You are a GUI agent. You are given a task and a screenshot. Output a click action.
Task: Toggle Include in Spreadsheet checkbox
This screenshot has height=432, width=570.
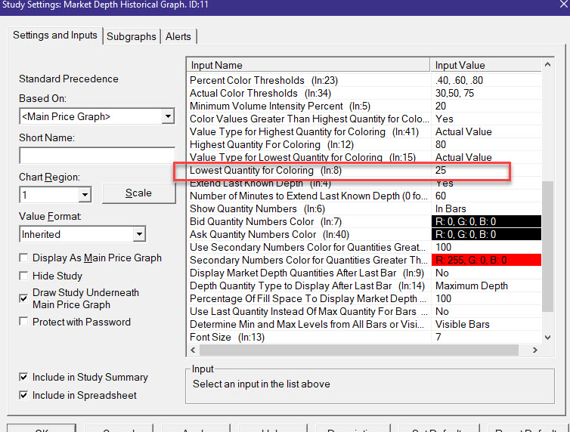click(23, 395)
